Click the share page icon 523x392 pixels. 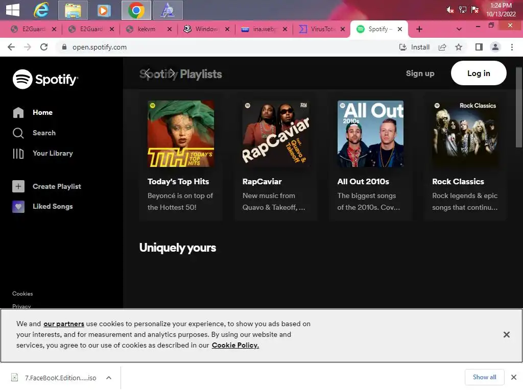click(x=442, y=47)
